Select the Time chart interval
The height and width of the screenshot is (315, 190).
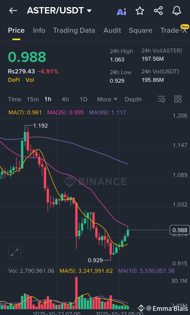point(15,99)
